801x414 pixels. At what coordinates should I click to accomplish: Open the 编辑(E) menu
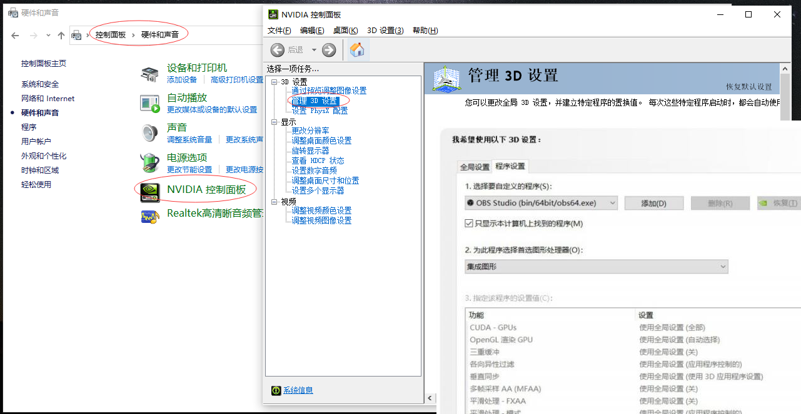point(312,30)
